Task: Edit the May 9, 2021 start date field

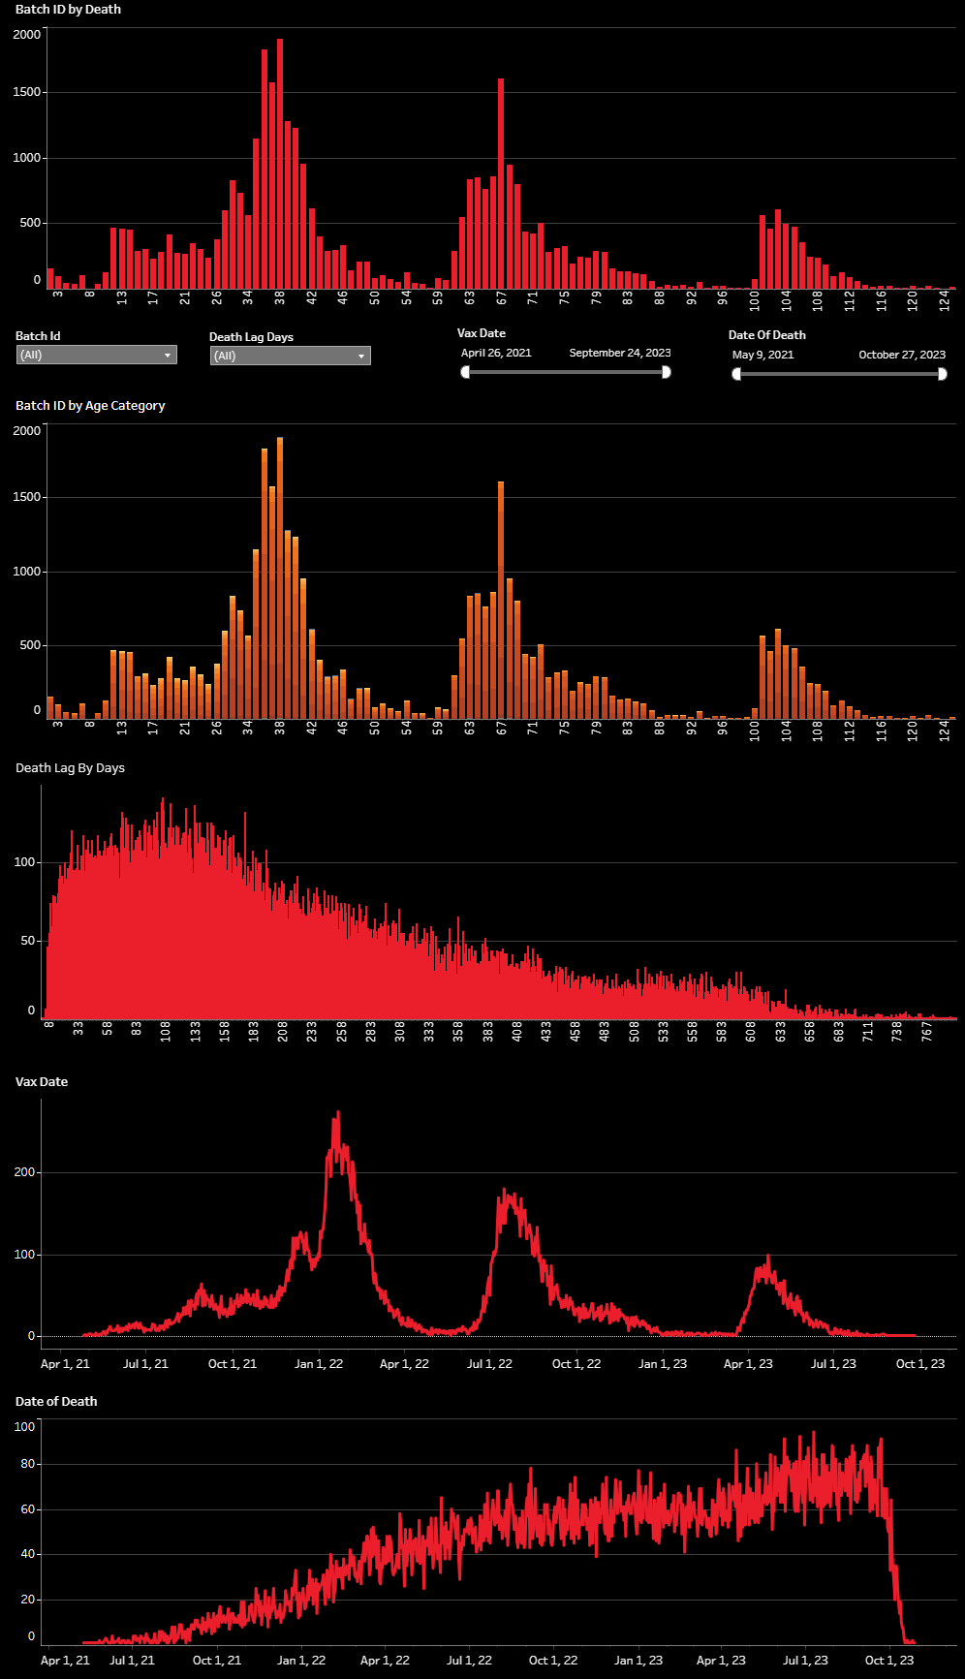Action: coord(763,355)
